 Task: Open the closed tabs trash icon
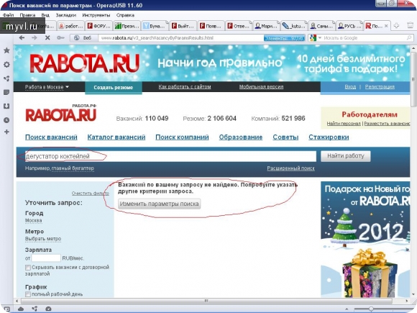410,25
